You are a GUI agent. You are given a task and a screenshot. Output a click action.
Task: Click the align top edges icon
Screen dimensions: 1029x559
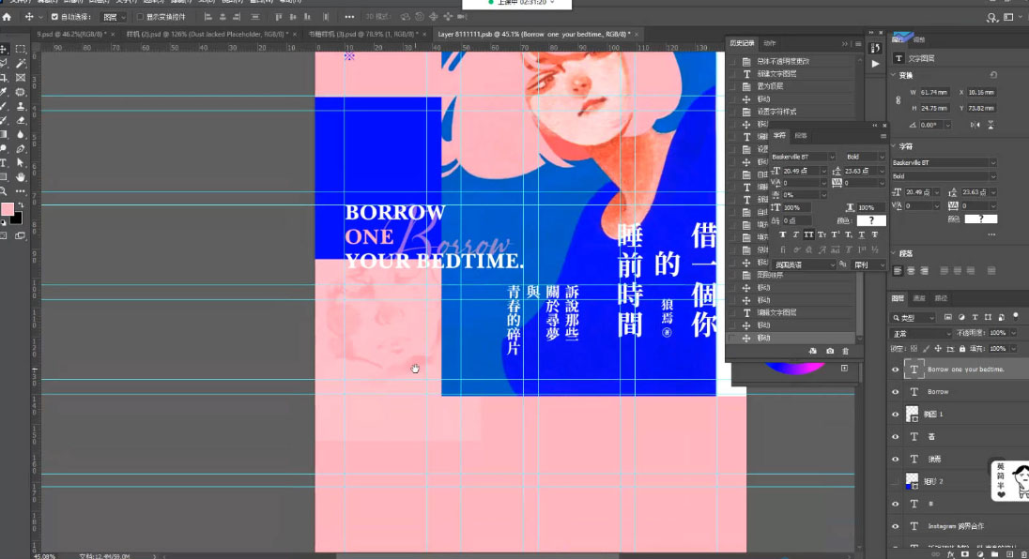(x=279, y=17)
